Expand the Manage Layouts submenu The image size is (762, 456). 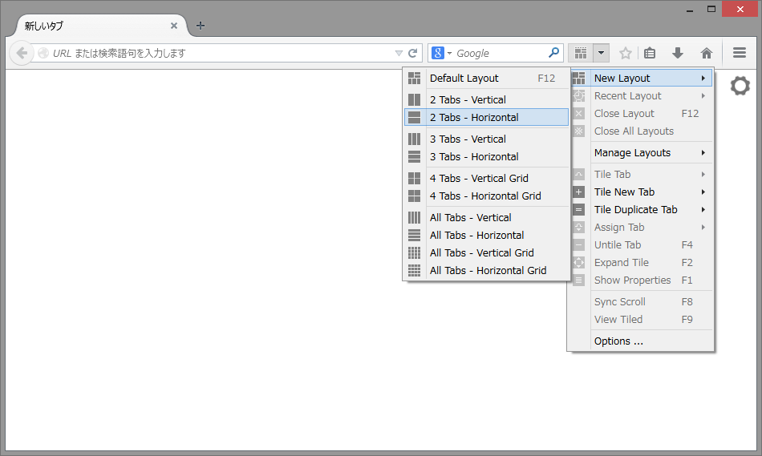[641, 153]
